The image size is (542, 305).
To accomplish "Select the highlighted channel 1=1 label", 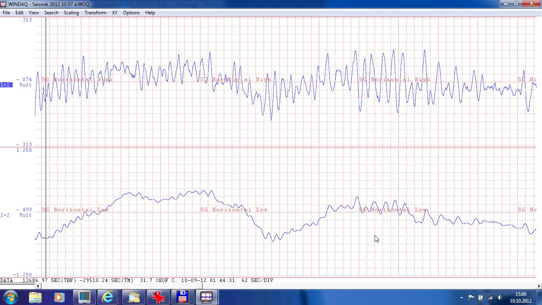I will coord(6,85).
